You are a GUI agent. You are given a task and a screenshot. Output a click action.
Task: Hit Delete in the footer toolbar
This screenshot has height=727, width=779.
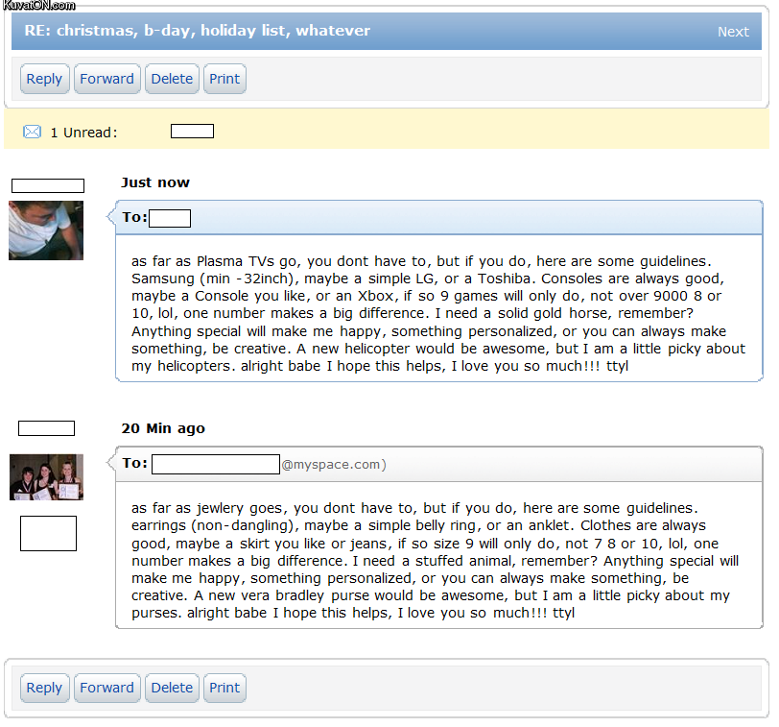[172, 688]
